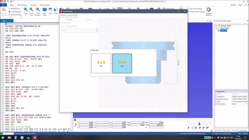
Task: Click the Path property value
Action: tap(239, 101)
